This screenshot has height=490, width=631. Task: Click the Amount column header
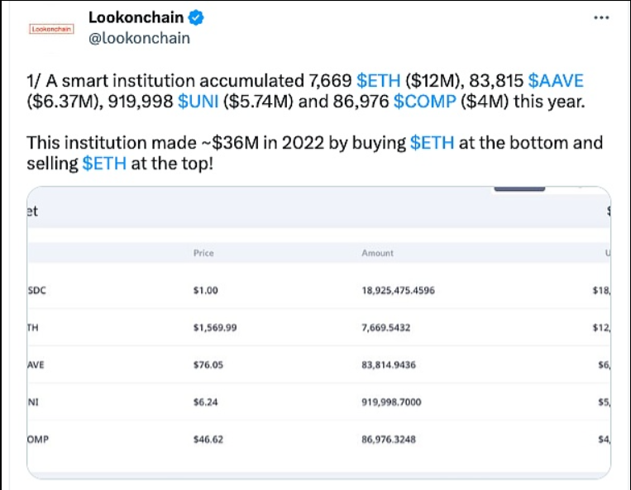(378, 253)
